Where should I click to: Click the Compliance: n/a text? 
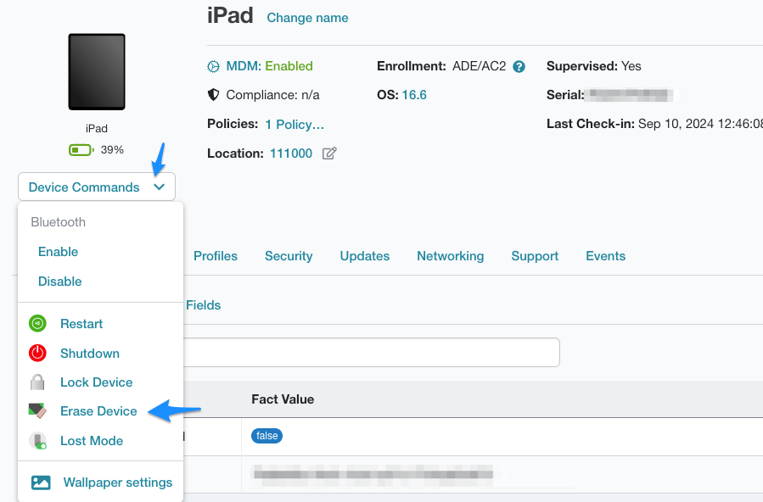[273, 95]
